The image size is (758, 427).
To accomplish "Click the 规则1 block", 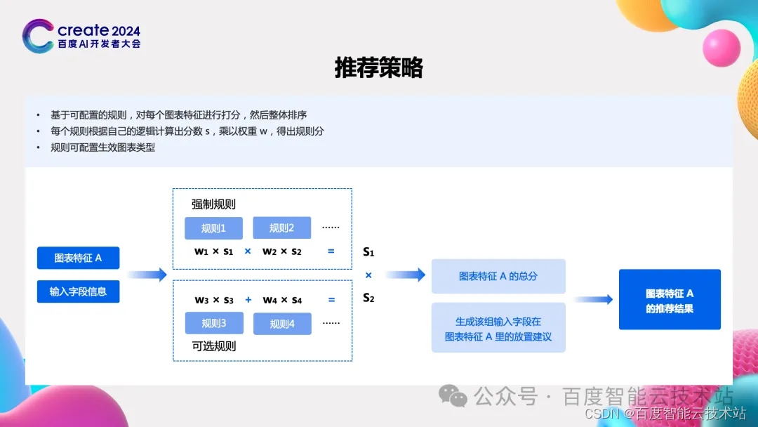I will pos(213,228).
